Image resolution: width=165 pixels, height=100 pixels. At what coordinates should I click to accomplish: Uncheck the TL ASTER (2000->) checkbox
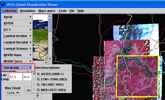pyautogui.click(x=35, y=74)
